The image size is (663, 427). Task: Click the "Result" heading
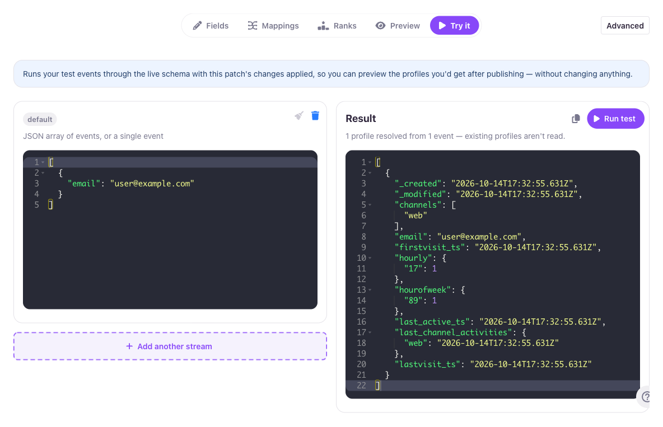pyautogui.click(x=361, y=119)
